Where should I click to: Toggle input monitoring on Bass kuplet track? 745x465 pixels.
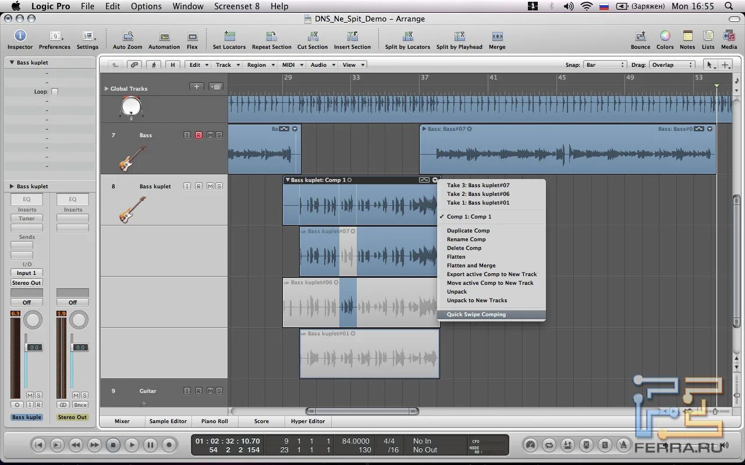tap(187, 187)
